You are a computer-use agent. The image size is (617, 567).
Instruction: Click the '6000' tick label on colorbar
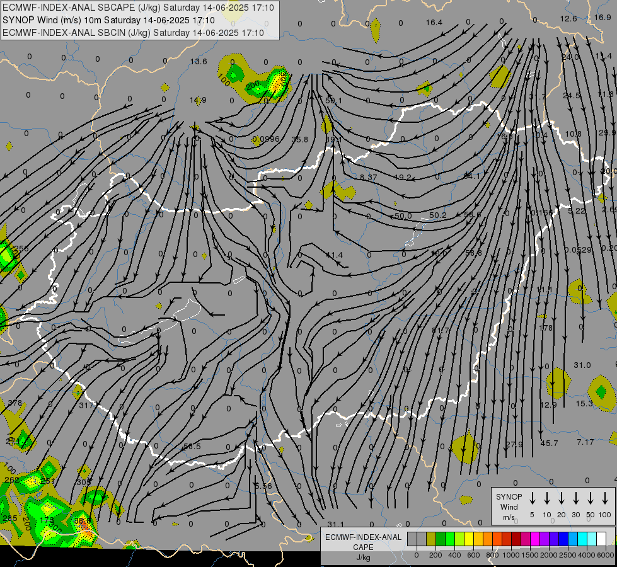606,555
